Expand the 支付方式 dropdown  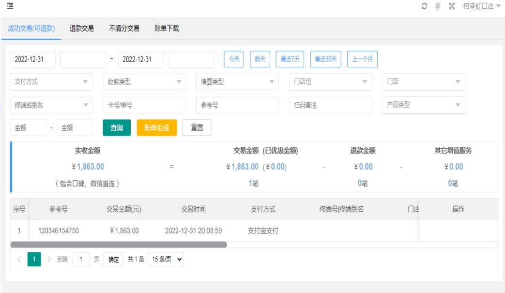tap(51, 82)
